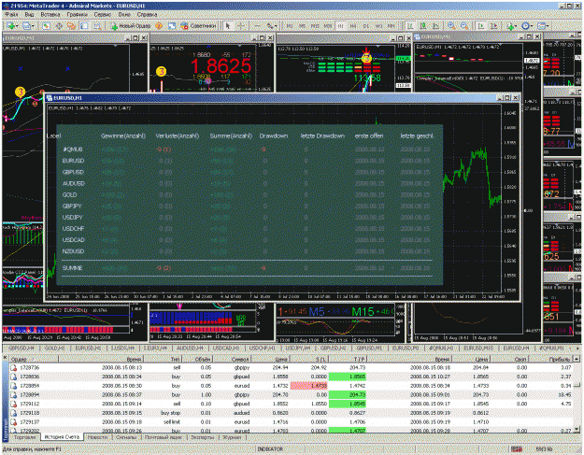The width and height of the screenshot is (584, 455).
Task: Switch to full screen mode icon
Action: tap(172, 25)
